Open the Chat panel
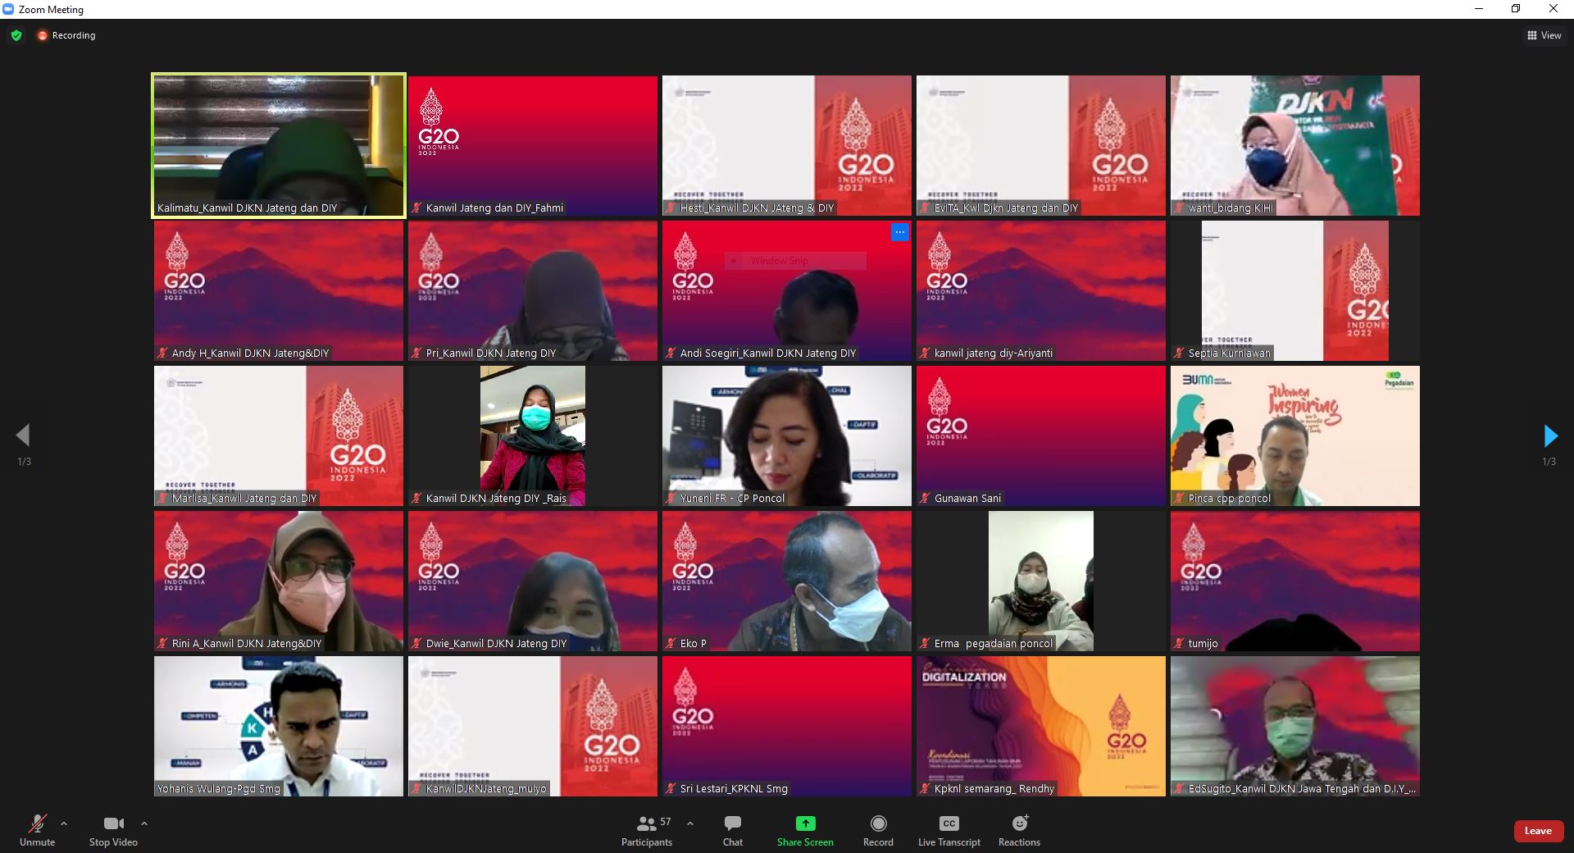 tap(732, 830)
